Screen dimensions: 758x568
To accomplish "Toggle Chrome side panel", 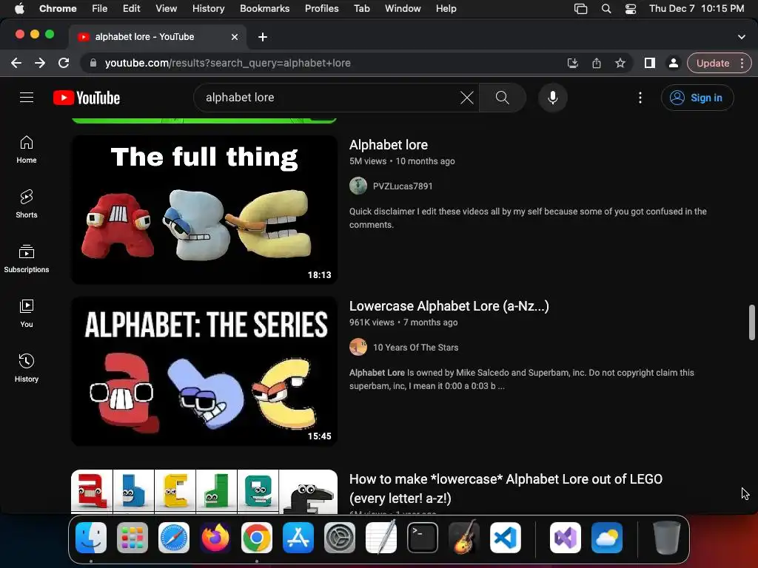I will coord(649,63).
